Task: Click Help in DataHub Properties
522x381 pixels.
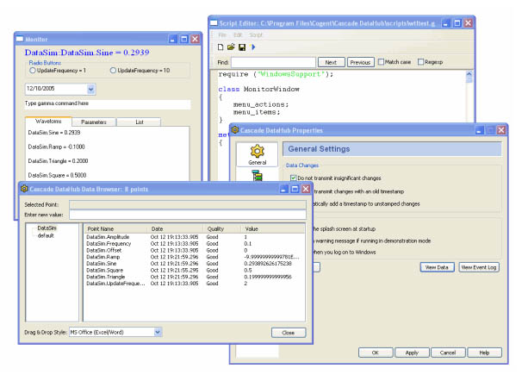Action: pos(484,353)
